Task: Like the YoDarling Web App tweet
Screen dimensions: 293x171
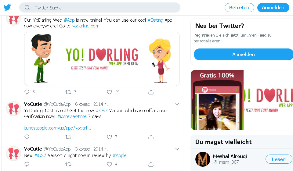Action: pos(109,92)
